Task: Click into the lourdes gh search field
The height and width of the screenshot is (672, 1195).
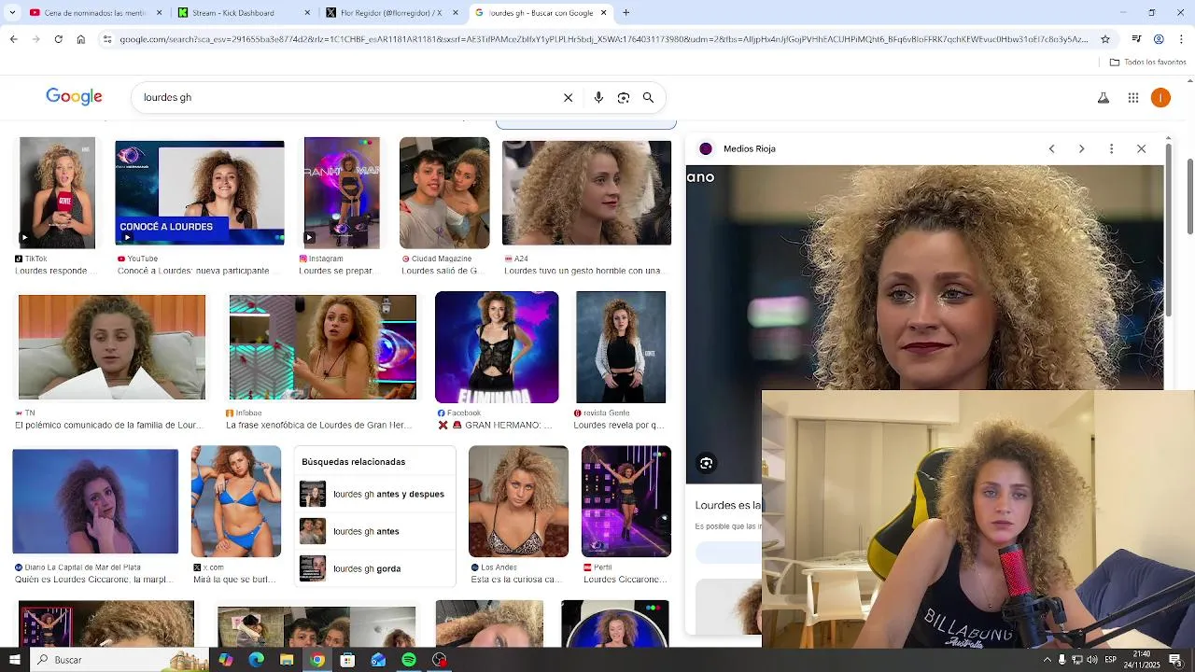Action: point(345,97)
